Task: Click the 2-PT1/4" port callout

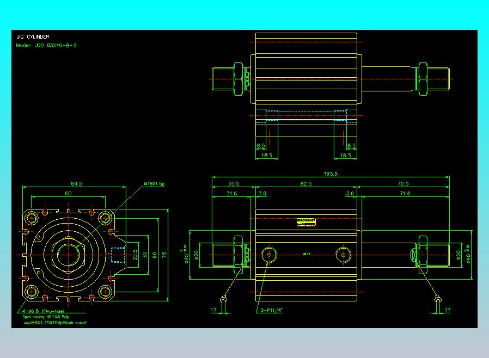Action: tap(272, 310)
